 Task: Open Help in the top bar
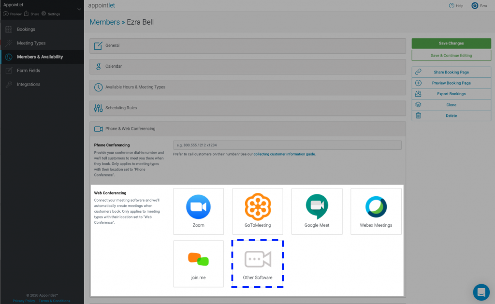456,6
